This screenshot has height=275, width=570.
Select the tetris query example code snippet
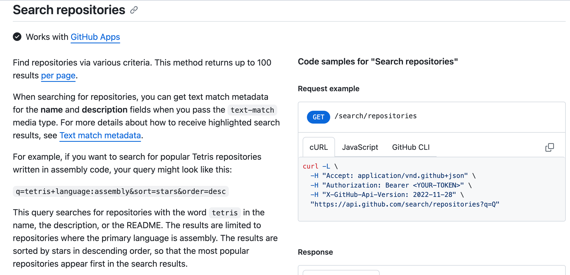121,191
